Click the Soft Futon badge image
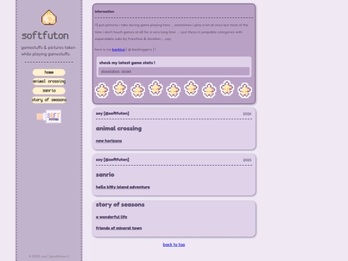 (x=53, y=116)
